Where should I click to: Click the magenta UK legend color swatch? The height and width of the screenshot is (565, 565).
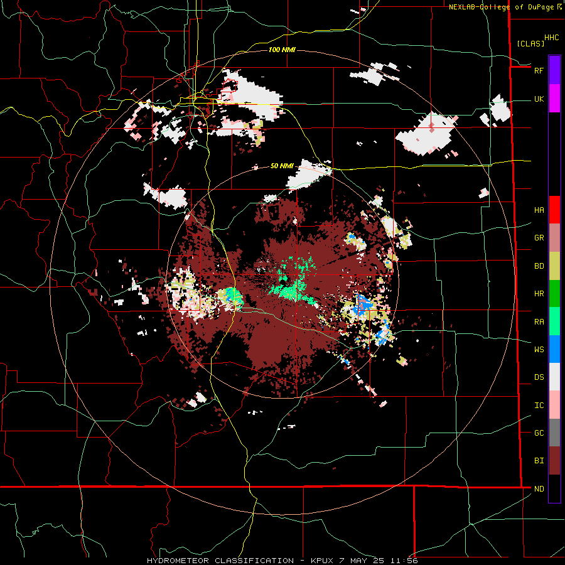tap(554, 99)
